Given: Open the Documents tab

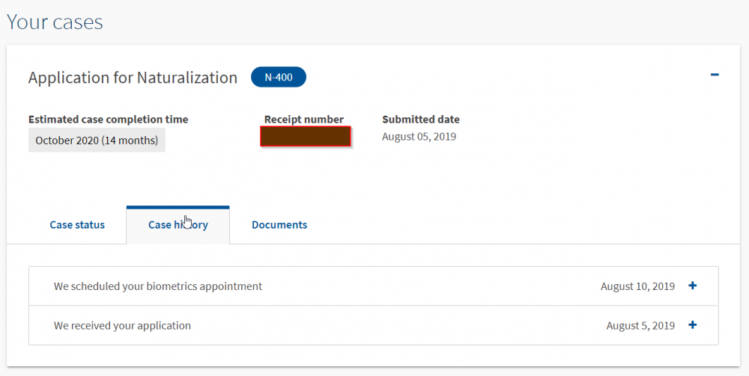Looking at the screenshot, I should [x=279, y=225].
